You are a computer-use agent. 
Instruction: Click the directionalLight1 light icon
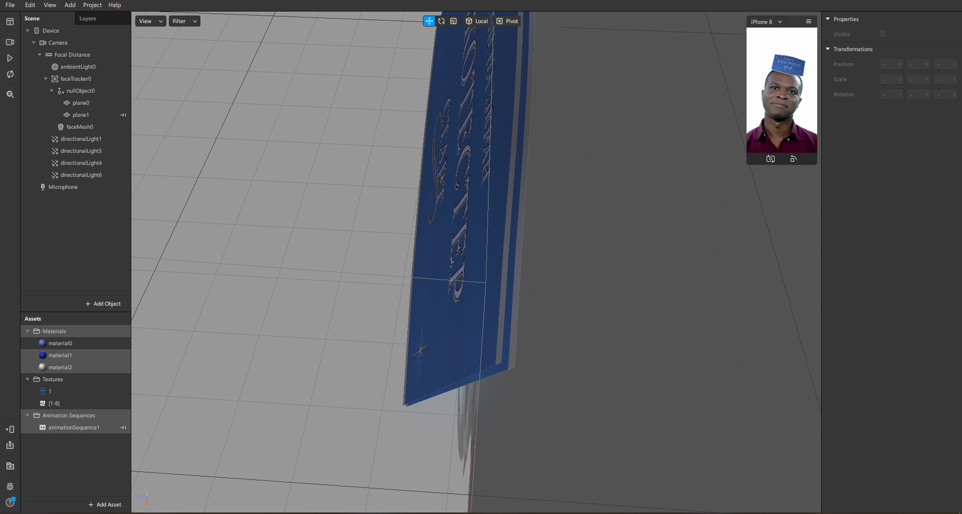coord(55,139)
